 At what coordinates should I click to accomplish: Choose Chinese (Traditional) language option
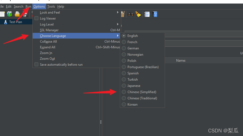point(124,98)
